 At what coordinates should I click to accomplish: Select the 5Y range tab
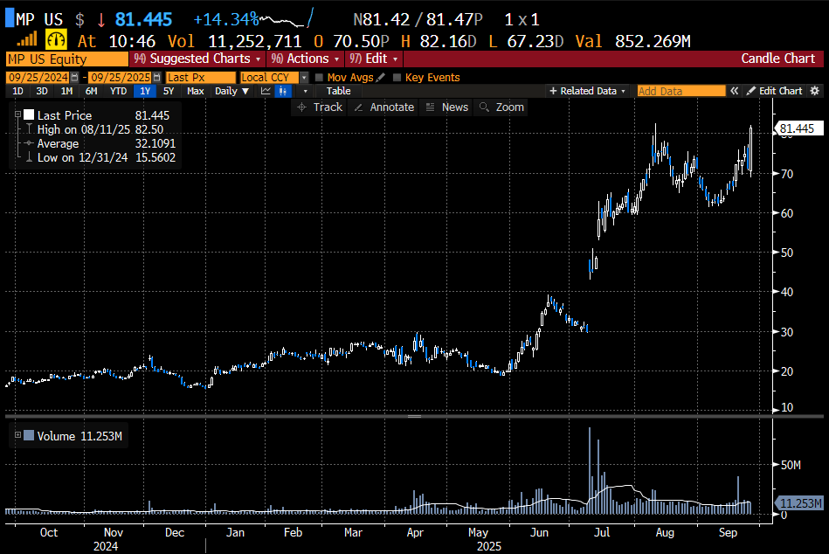coord(169,91)
